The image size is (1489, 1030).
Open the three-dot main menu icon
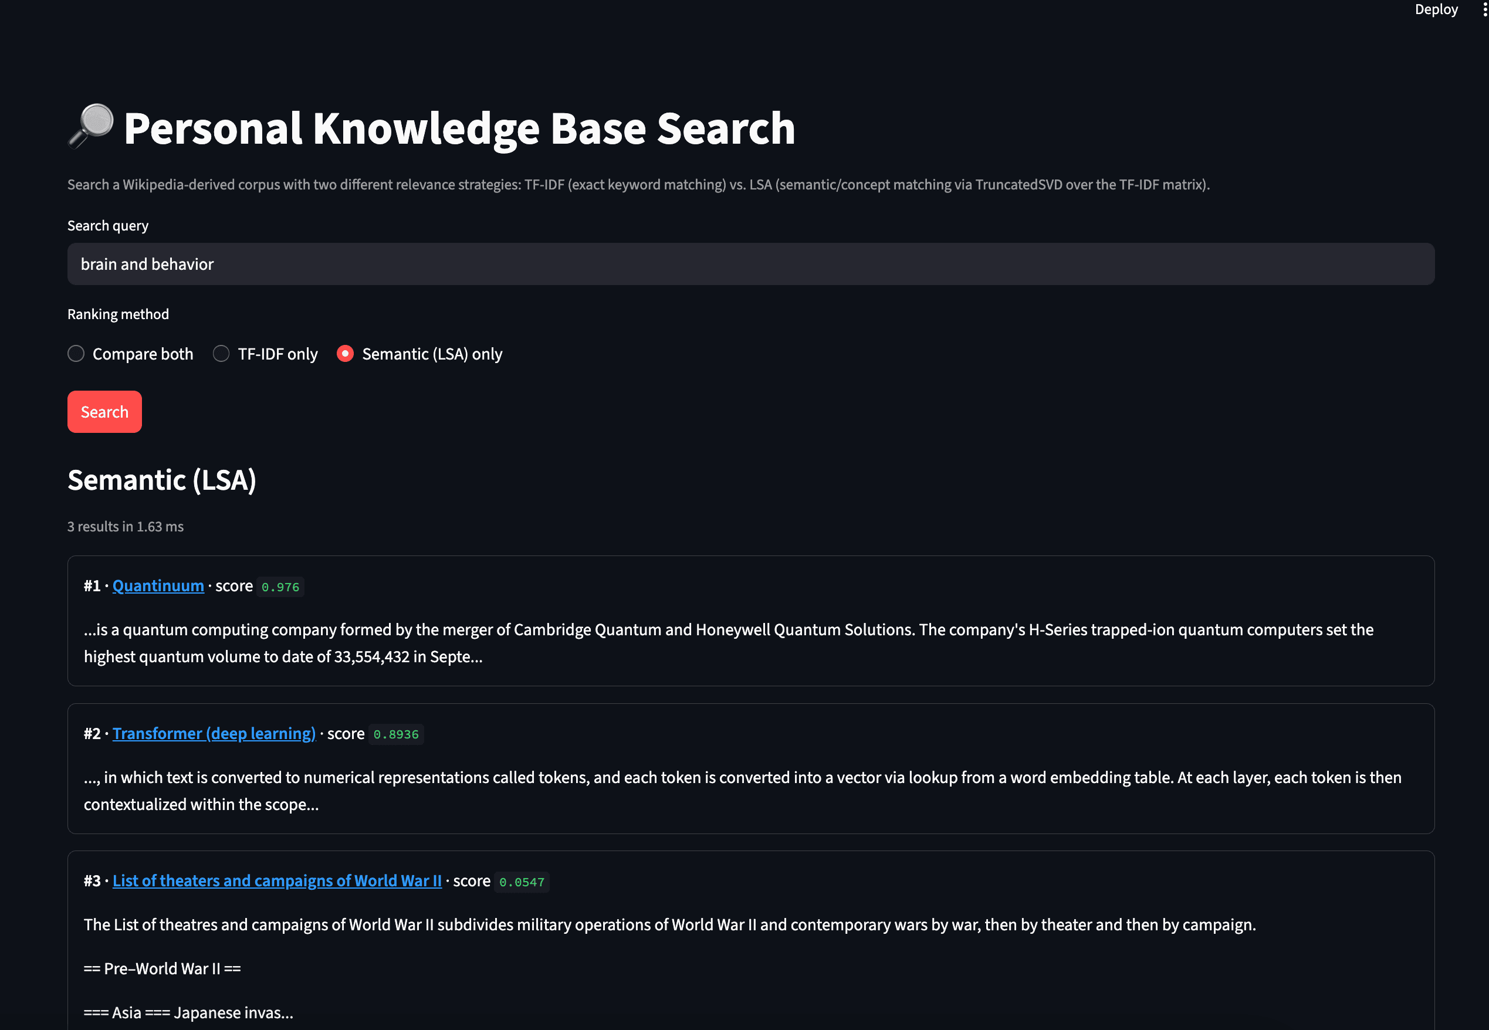(x=1484, y=9)
